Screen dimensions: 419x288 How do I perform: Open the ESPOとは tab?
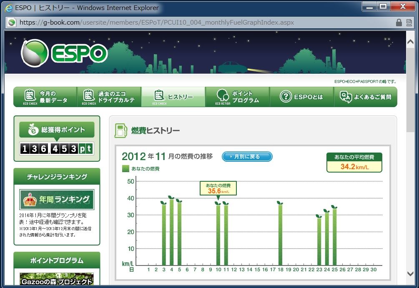(x=302, y=97)
